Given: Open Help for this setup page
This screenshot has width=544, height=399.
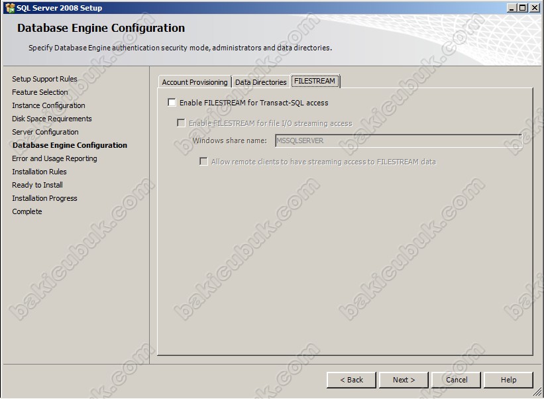Looking at the screenshot, I should coord(509,380).
